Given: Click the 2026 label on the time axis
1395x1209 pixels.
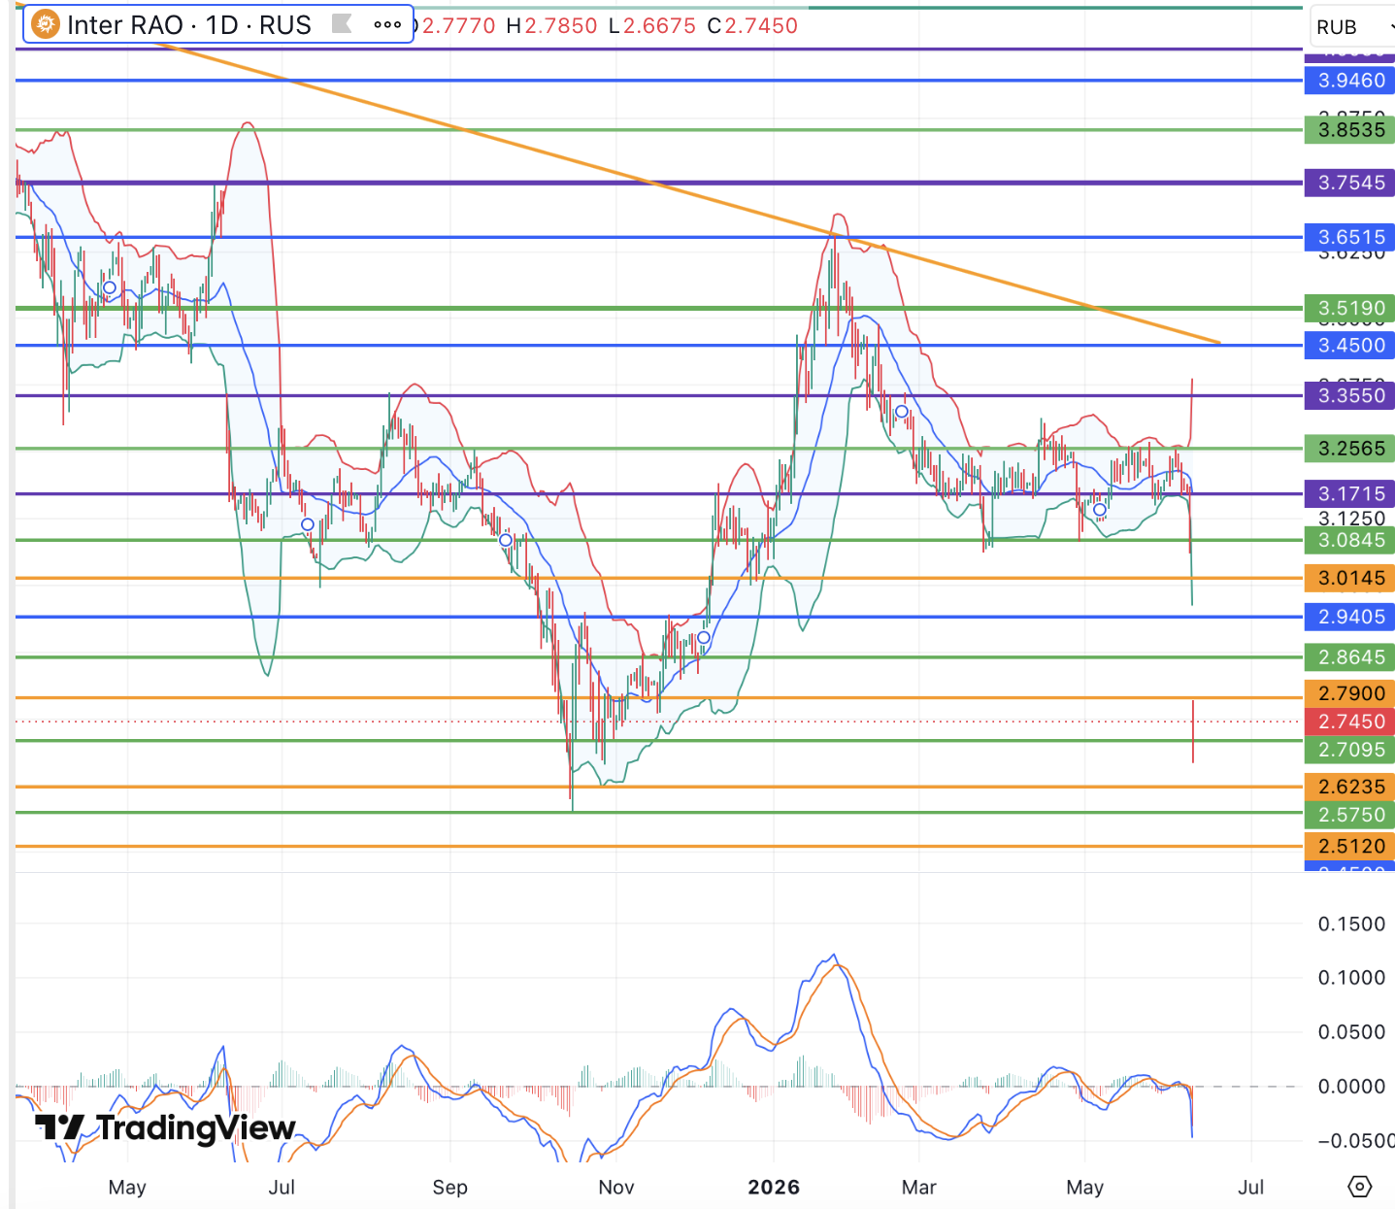Looking at the screenshot, I should pyautogui.click(x=774, y=1188).
